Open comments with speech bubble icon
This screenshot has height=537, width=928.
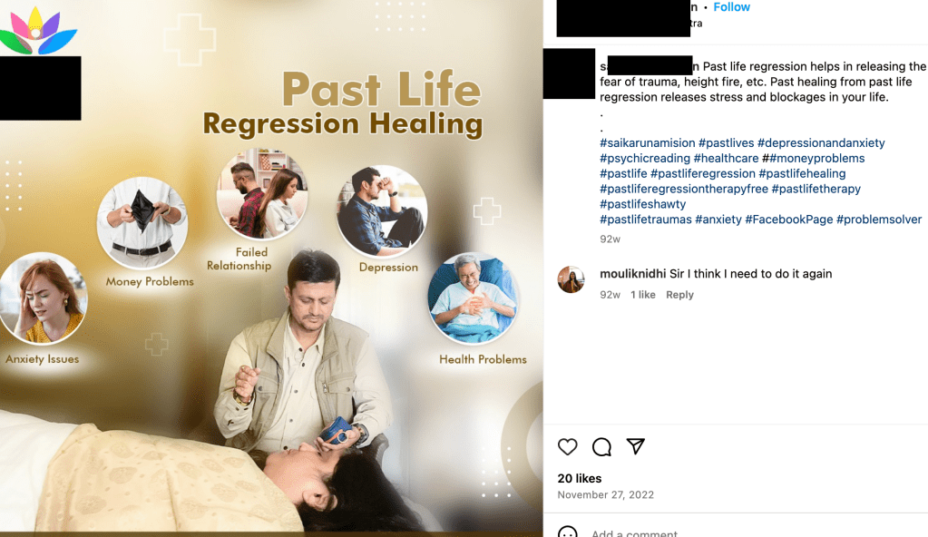tap(601, 446)
